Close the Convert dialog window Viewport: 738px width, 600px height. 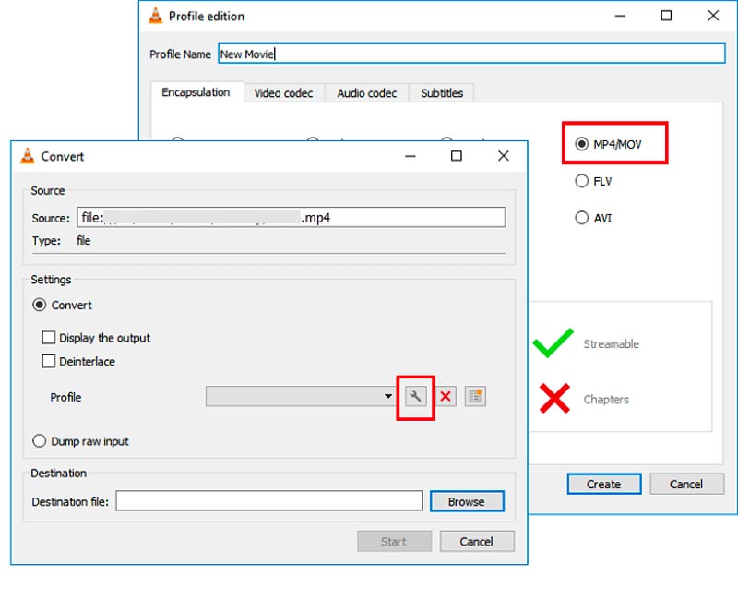click(503, 156)
